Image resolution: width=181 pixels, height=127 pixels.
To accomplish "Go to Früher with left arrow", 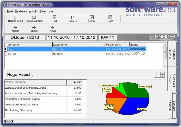I will coord(15,27).
